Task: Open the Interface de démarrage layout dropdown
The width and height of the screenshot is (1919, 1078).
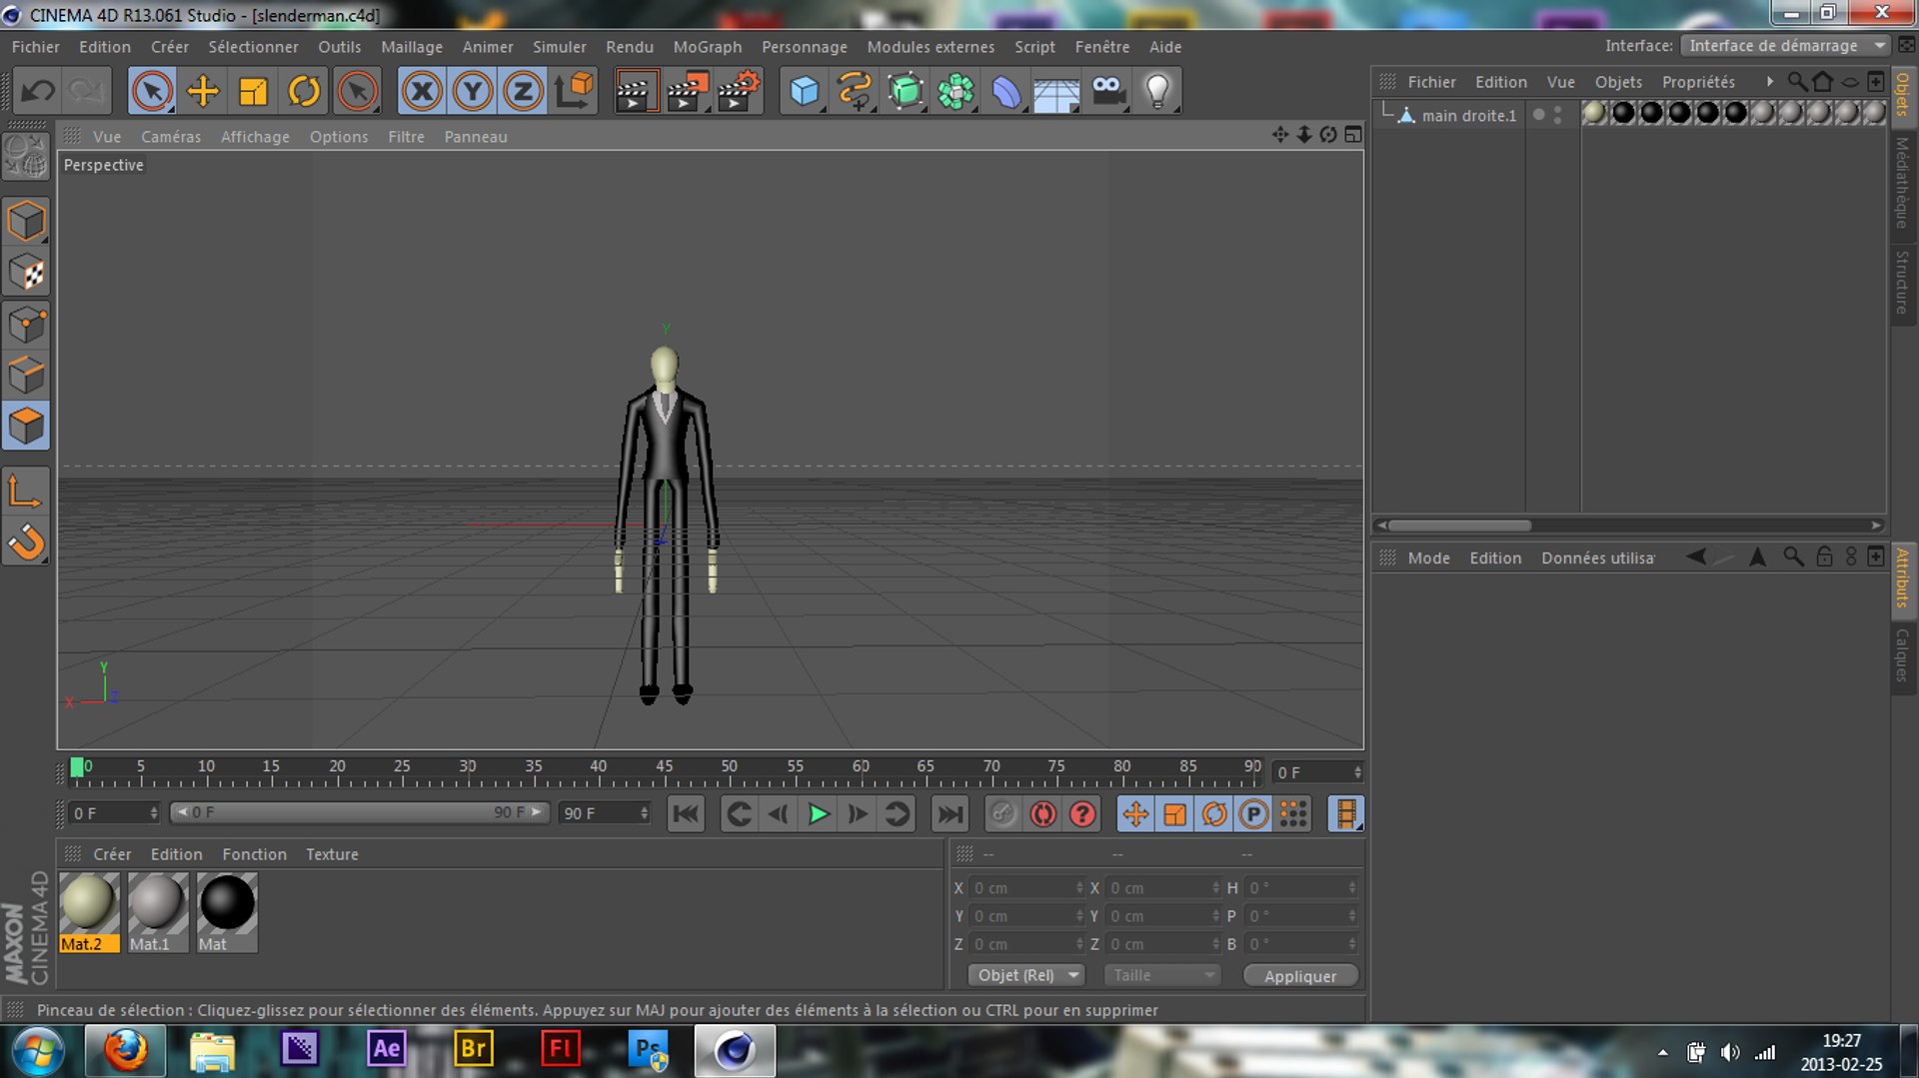Action: click(x=1785, y=46)
